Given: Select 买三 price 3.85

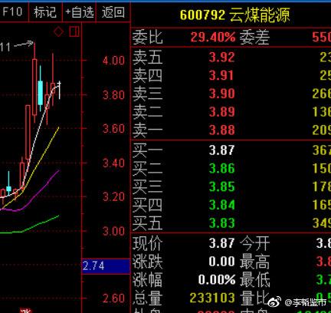Looking at the screenshot, I should 221,186.
